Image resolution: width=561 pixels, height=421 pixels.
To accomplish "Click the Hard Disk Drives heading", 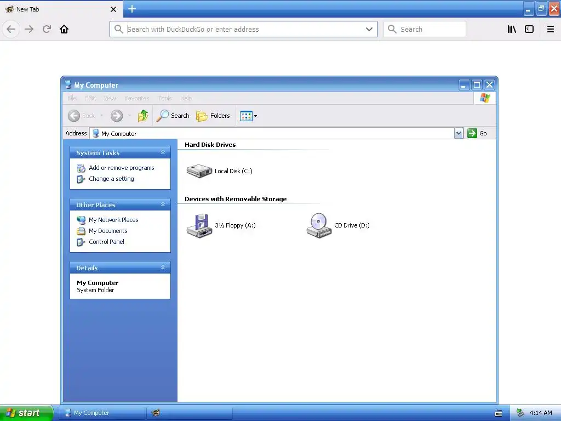I will 210,145.
